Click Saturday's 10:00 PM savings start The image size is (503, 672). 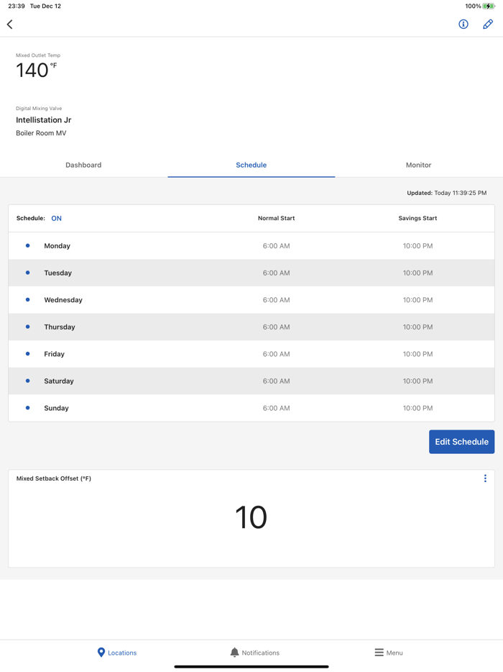coord(417,381)
